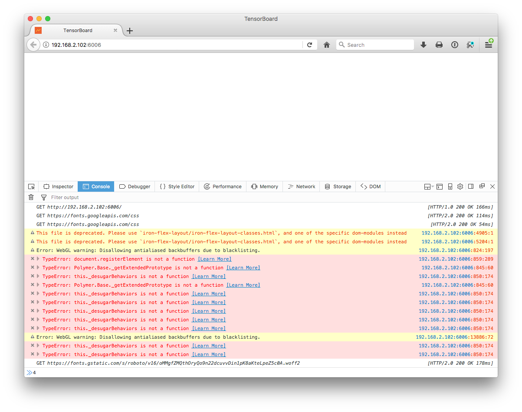Screen dimensions: 522x412
Task: Click the downloads arrow in the browser toolbar
Action: 423,44
